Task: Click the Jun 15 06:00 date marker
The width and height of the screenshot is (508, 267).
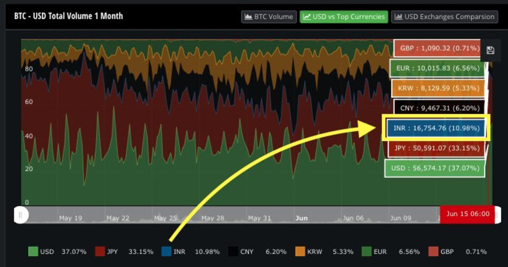Action: click(x=468, y=214)
